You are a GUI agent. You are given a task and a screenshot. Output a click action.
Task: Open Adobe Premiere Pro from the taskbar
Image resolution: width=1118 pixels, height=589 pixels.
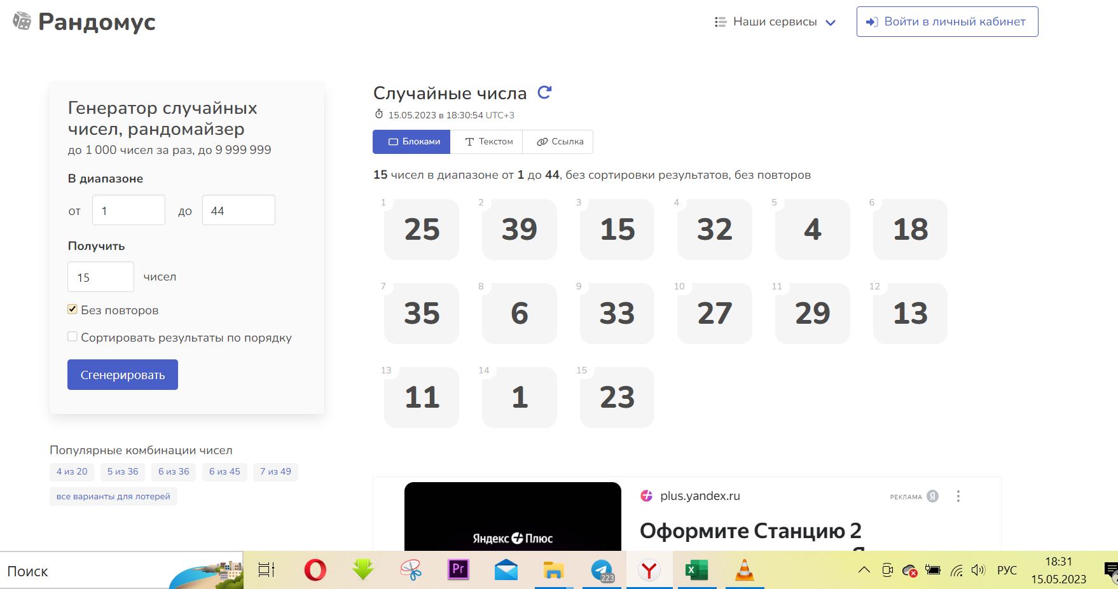(x=459, y=570)
